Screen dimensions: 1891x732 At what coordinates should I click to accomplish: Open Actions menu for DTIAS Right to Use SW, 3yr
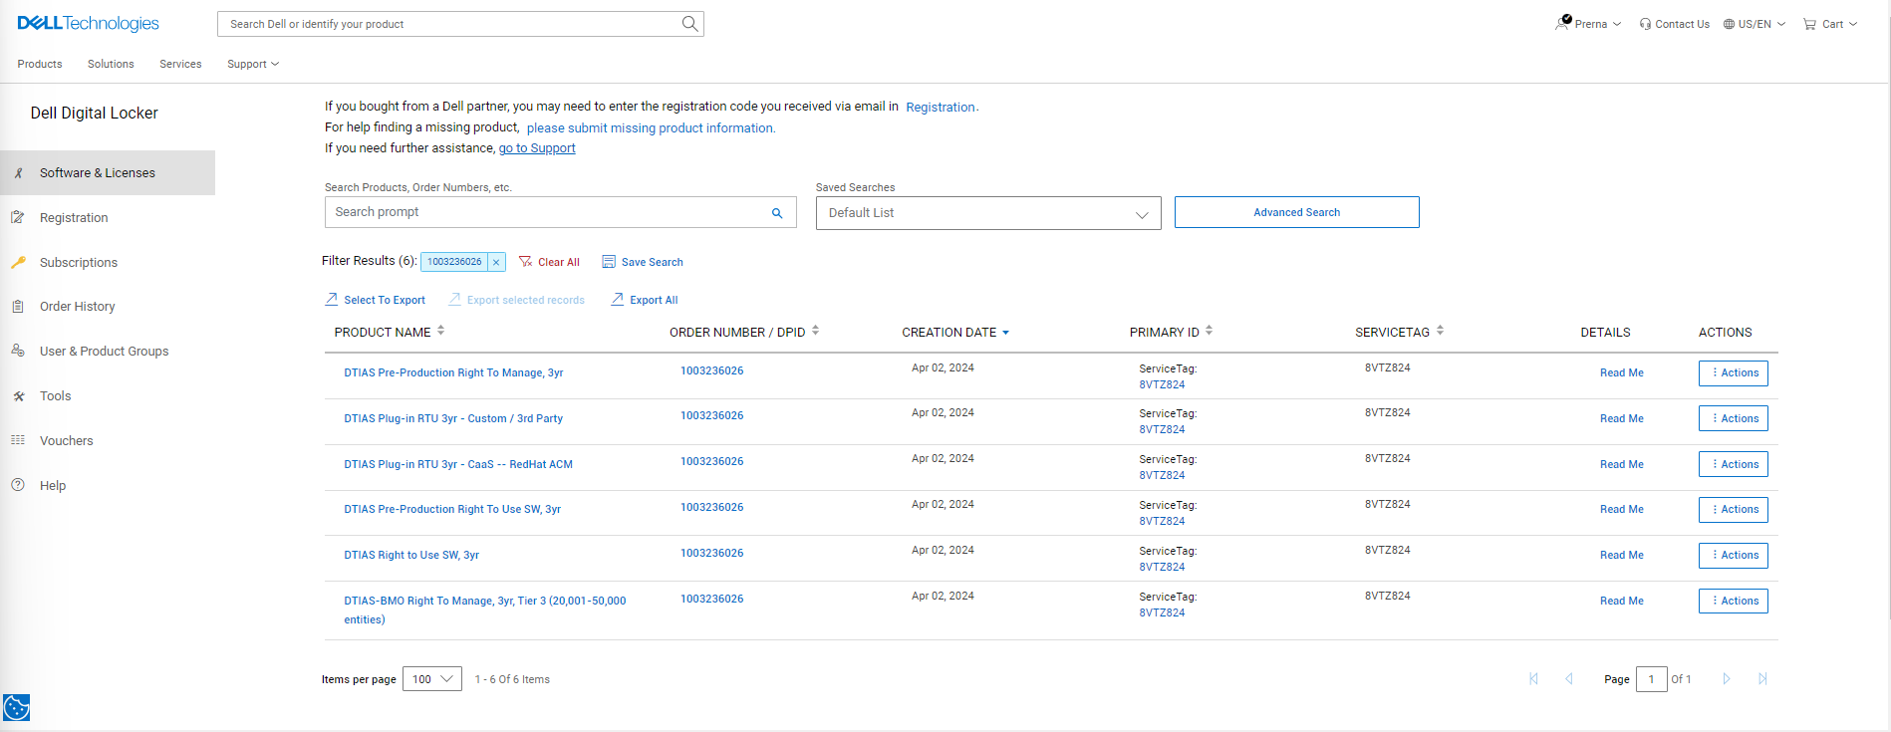(x=1734, y=556)
